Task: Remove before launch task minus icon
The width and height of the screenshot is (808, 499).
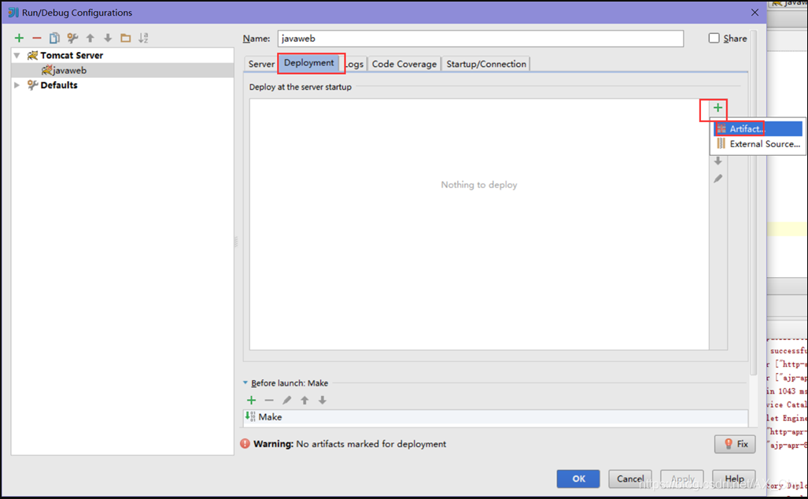Action: coord(269,400)
